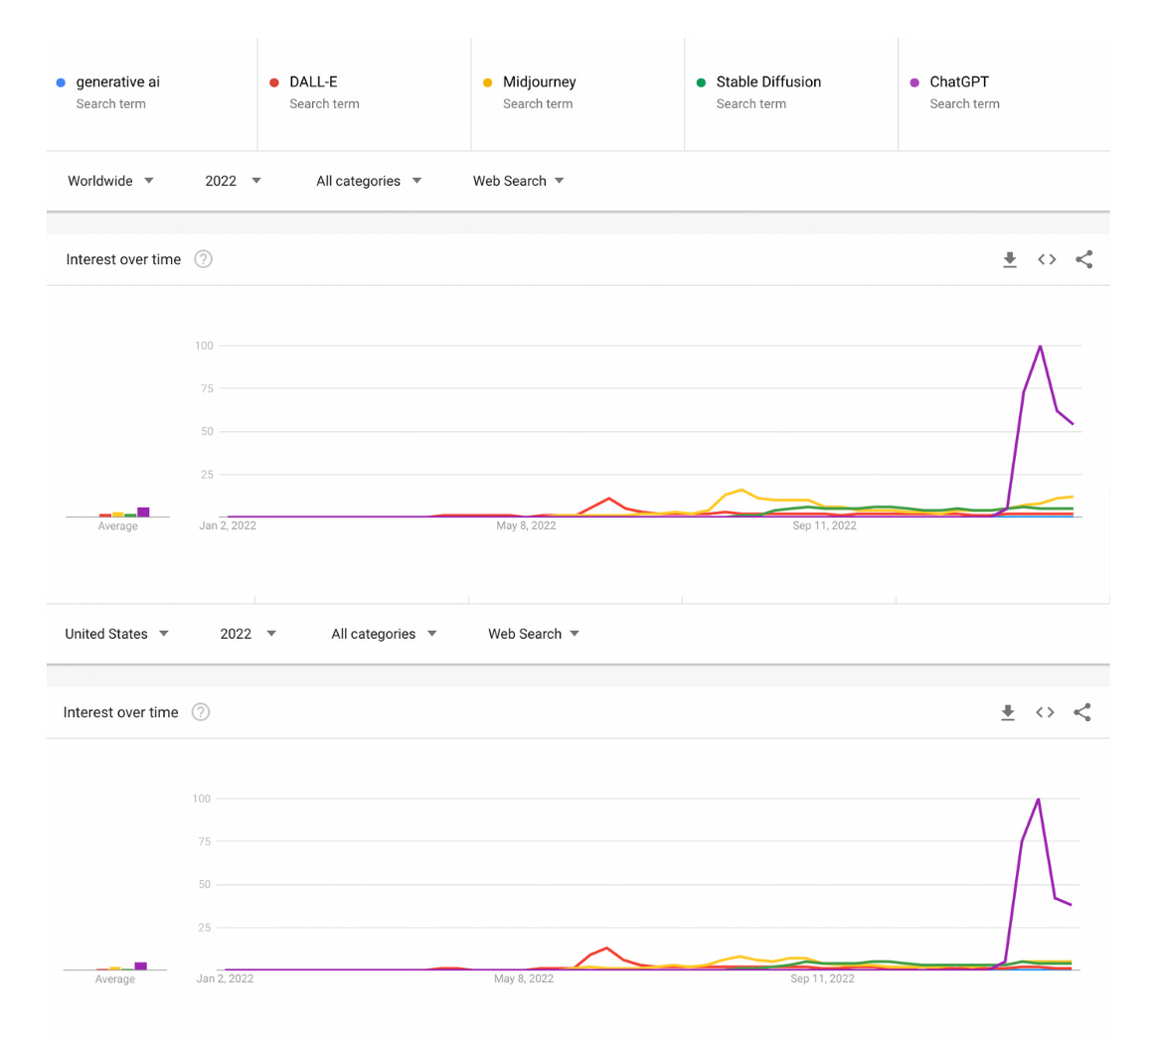1157x1040 pixels.
Task: Open the United States region dropdown
Action: 116,634
